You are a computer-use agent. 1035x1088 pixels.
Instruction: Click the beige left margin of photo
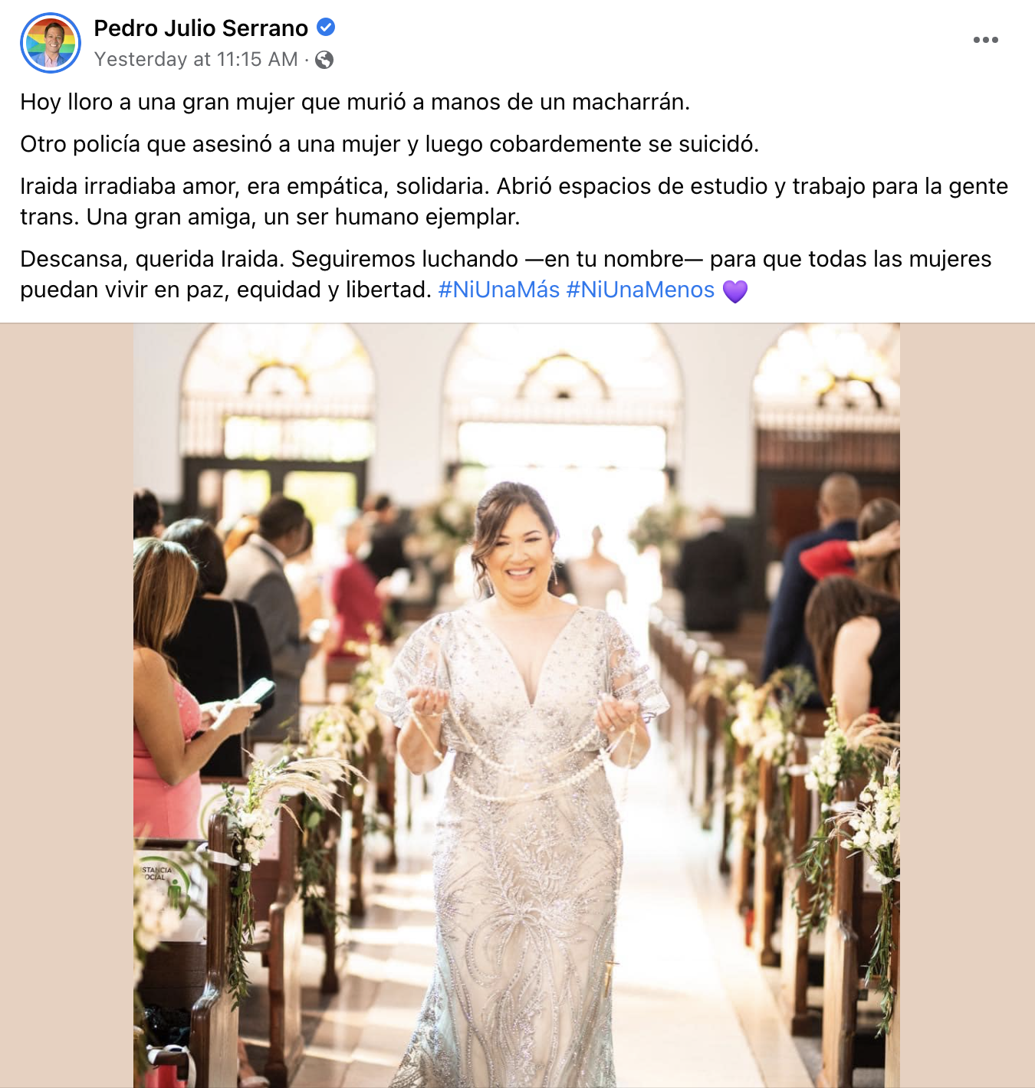[67, 705]
